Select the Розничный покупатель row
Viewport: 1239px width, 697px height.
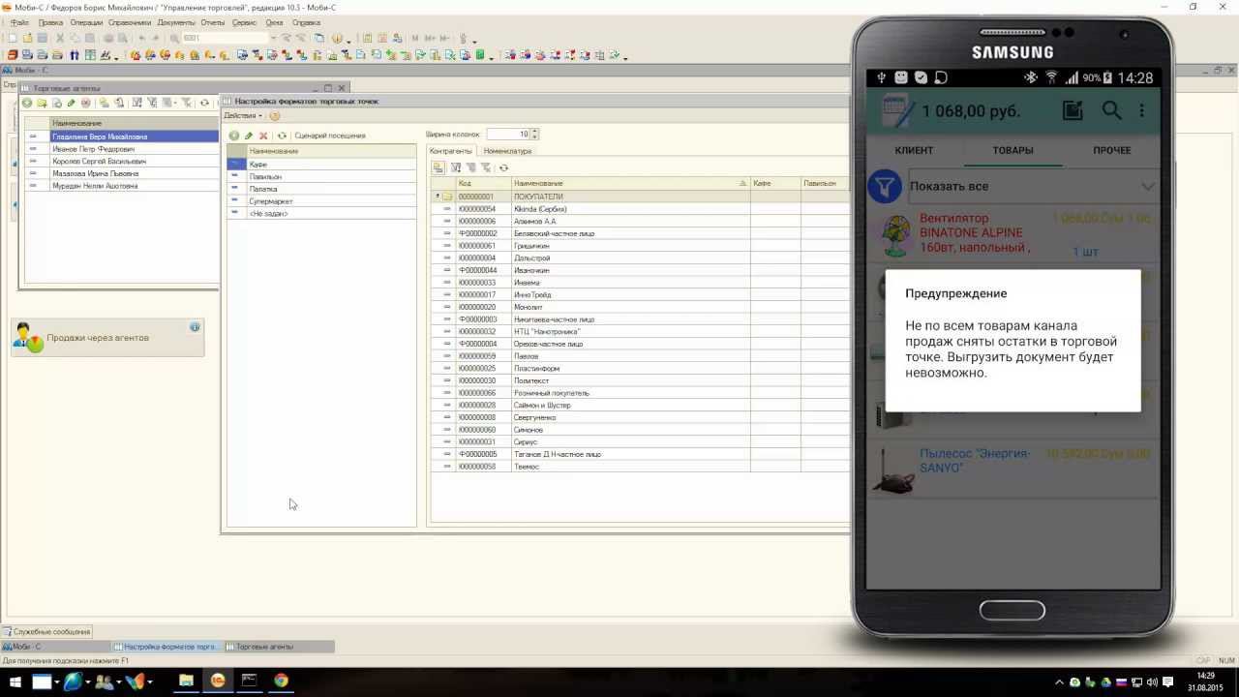pyautogui.click(x=640, y=393)
